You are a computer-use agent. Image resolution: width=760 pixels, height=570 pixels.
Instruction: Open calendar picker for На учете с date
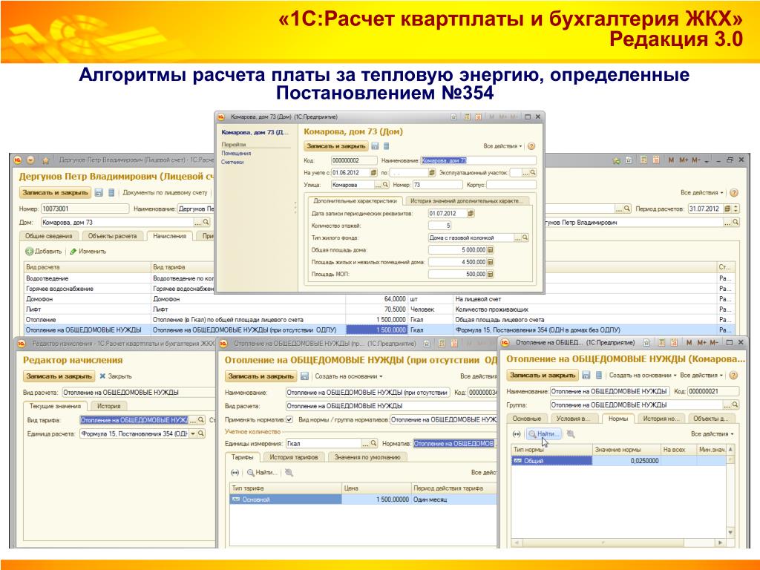(373, 172)
